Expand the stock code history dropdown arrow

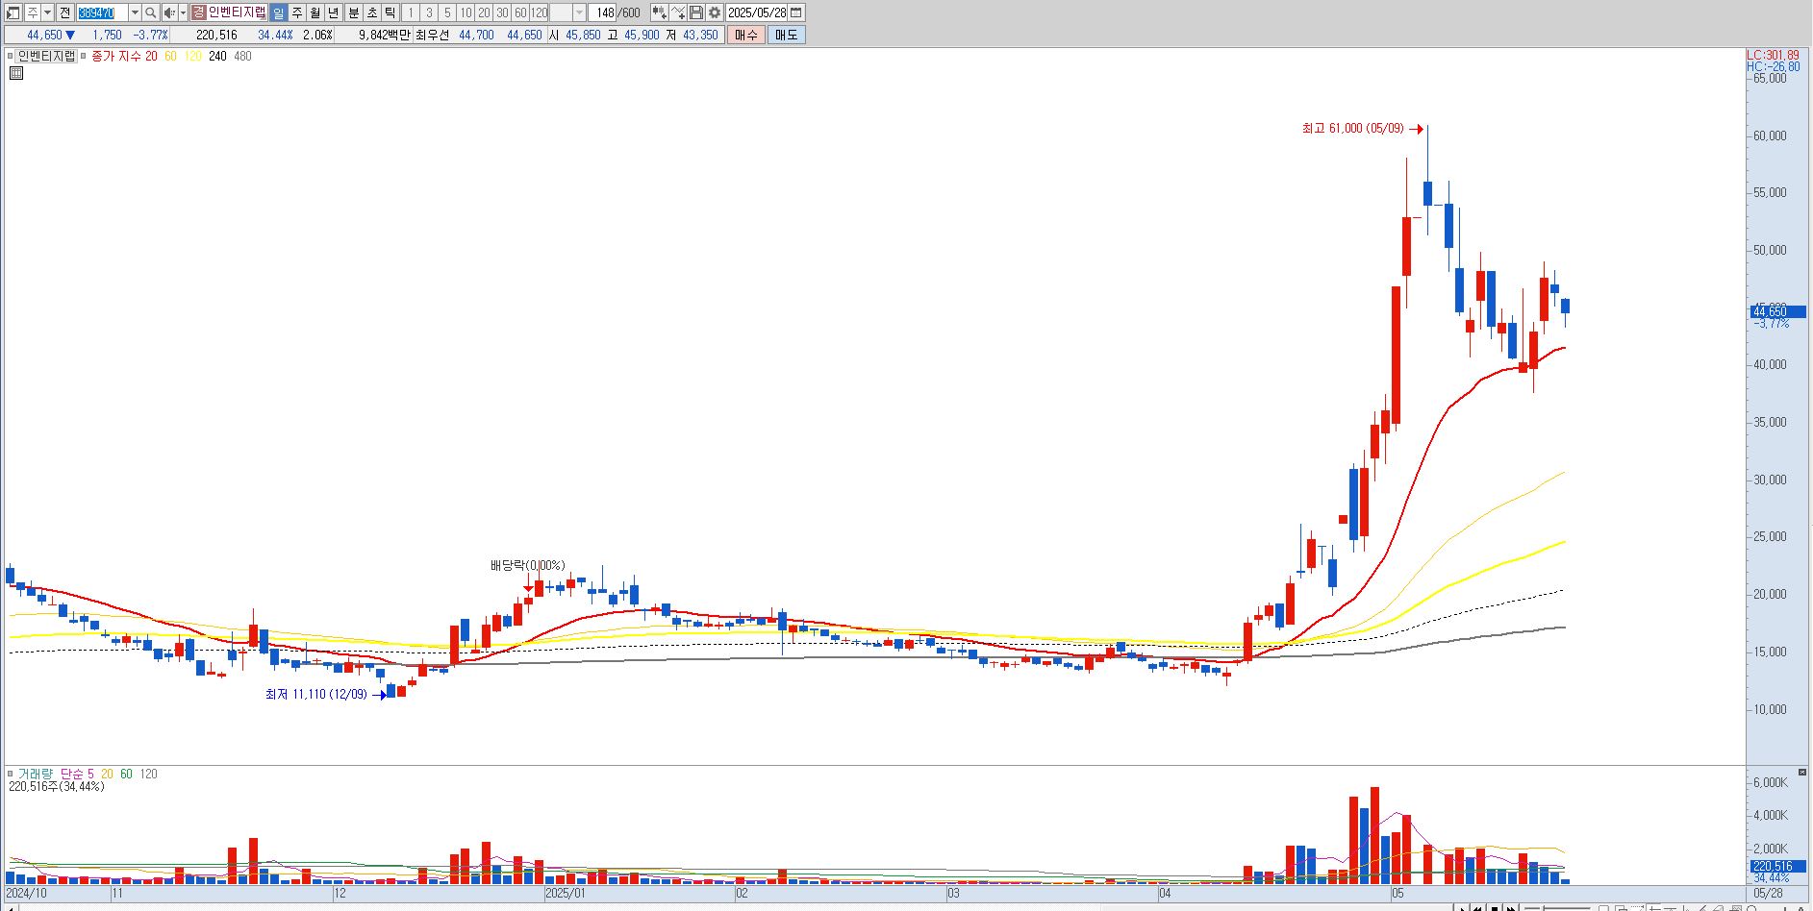point(135,12)
